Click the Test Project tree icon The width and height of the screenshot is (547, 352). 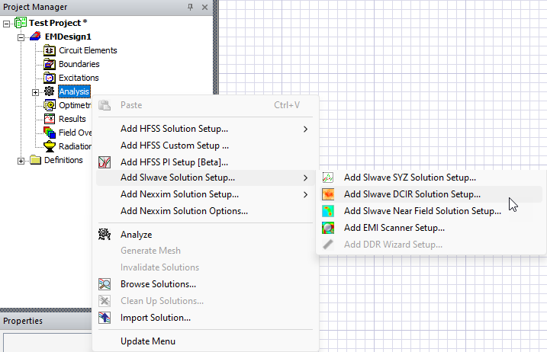coord(21,23)
